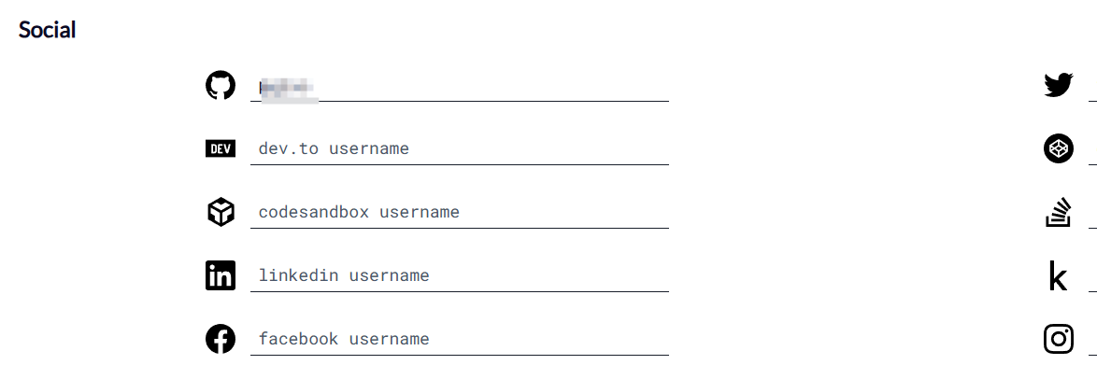Click the CodeSandbox cube icon
This screenshot has height=379, width=1097.
(221, 212)
